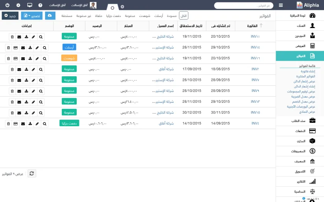Open the power/logout icon in the top bar
Viewport: 324px width, 202px height.
pyautogui.click(x=7, y=5)
